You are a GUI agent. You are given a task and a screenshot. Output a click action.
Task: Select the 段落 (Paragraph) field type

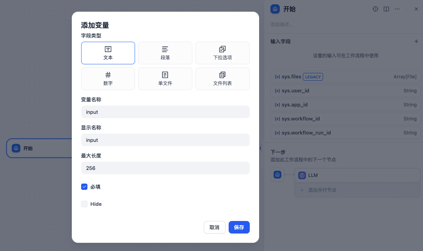(165, 53)
